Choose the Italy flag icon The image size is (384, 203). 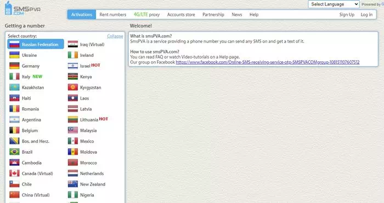(14, 77)
